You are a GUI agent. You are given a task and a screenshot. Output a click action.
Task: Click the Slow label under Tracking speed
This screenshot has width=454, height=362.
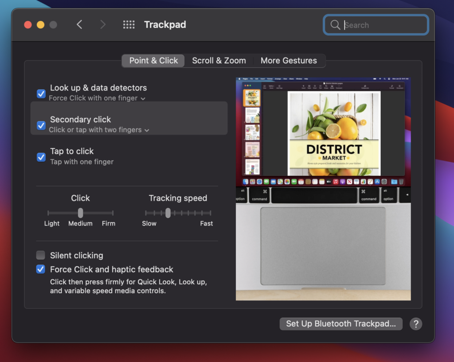click(149, 223)
